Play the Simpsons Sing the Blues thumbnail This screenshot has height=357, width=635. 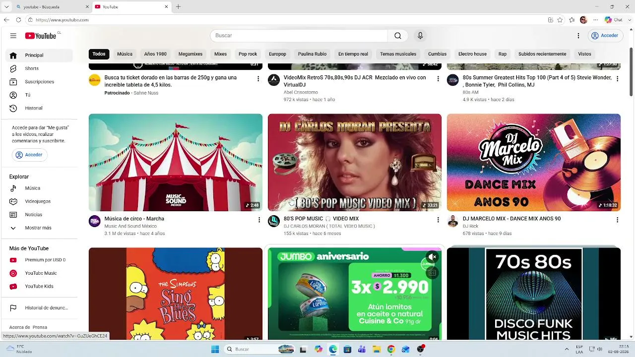(x=176, y=294)
